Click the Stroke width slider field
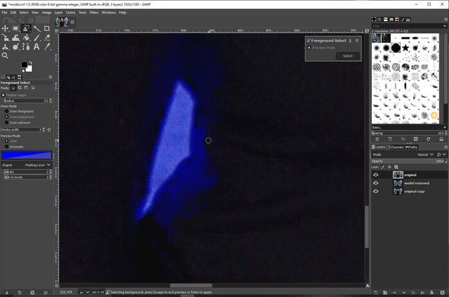The width and height of the screenshot is (449, 297). point(21,129)
